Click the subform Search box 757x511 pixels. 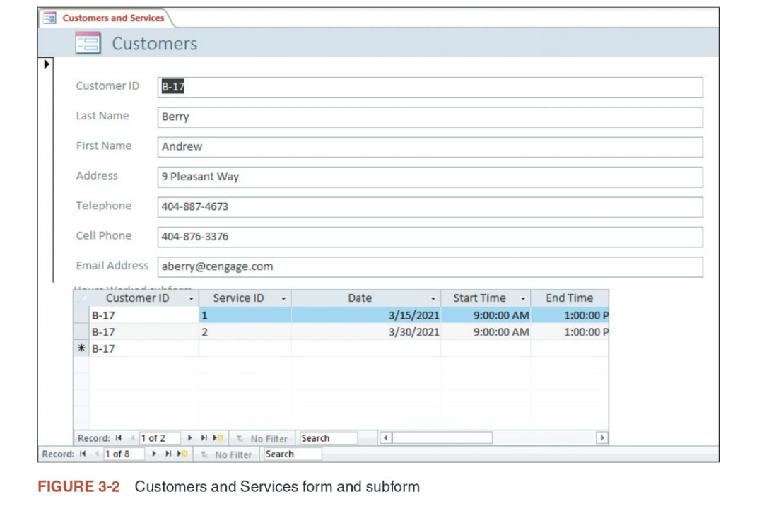(328, 438)
